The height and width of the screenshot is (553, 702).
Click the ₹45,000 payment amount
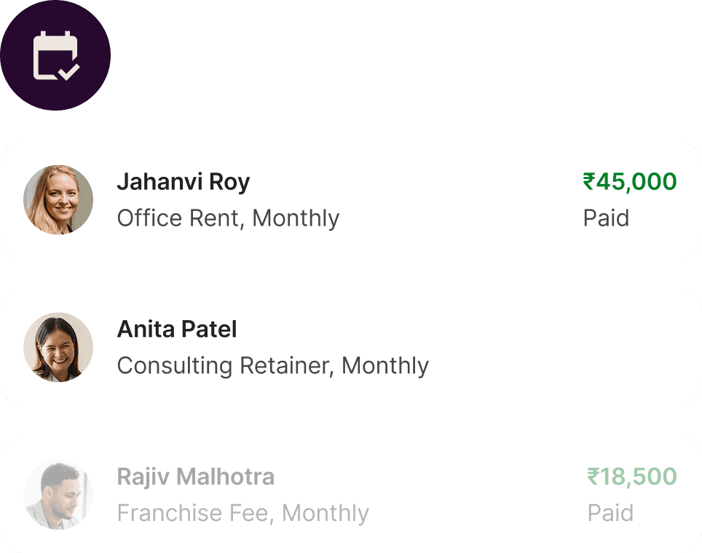630,181
